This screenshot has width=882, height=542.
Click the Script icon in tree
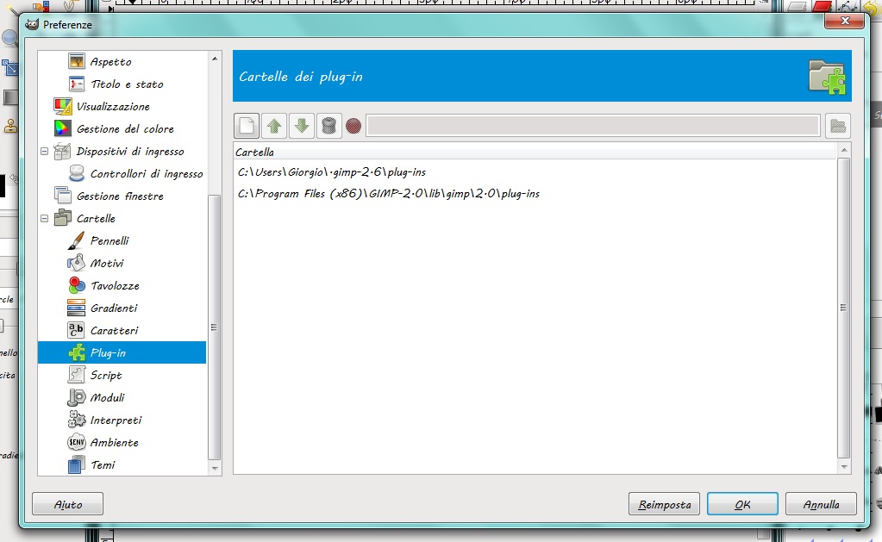(76, 375)
